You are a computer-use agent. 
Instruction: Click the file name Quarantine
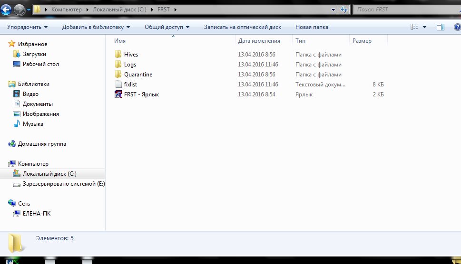click(x=138, y=75)
